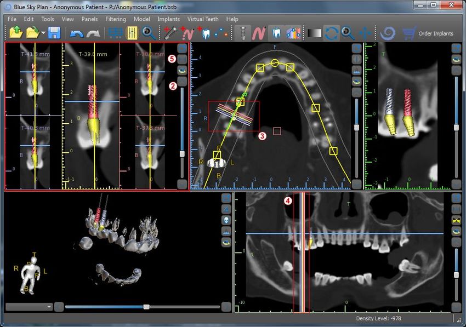
Task: Open the Edit menu
Action: (x=29, y=19)
